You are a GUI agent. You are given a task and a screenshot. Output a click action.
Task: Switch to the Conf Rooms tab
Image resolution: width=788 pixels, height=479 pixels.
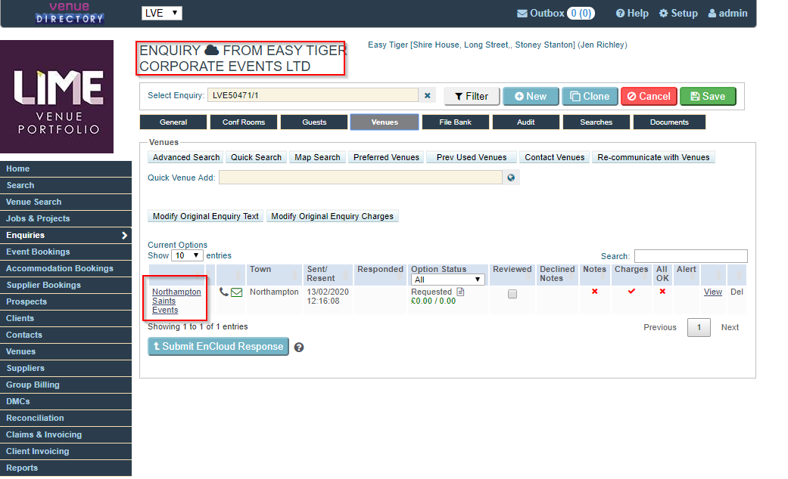[x=244, y=122]
